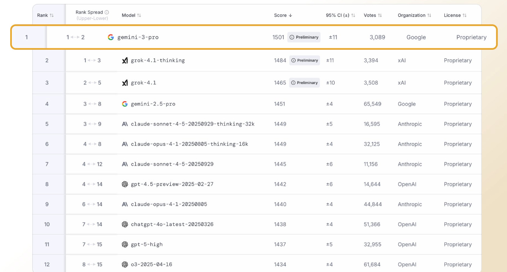Select rank number 12 cell
The width and height of the screenshot is (507, 272).
47,264
